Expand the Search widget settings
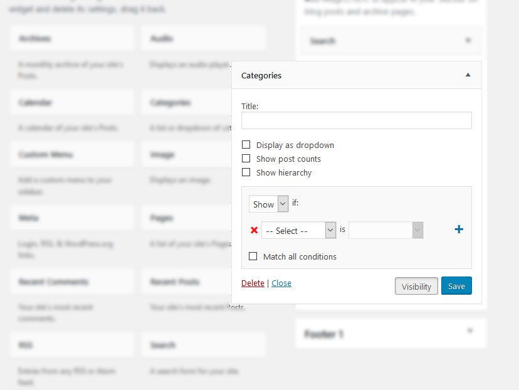Screen dimensions: 519x390 (468, 40)
